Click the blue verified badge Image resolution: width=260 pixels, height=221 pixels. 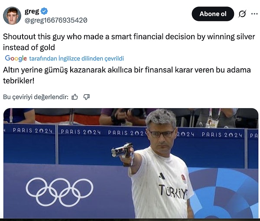click(45, 11)
